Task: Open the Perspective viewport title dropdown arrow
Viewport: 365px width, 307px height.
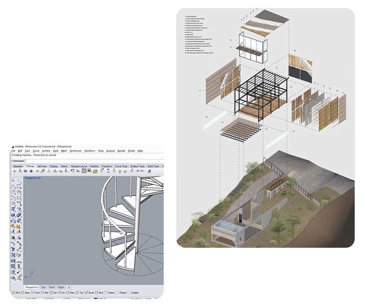Action: [40, 178]
